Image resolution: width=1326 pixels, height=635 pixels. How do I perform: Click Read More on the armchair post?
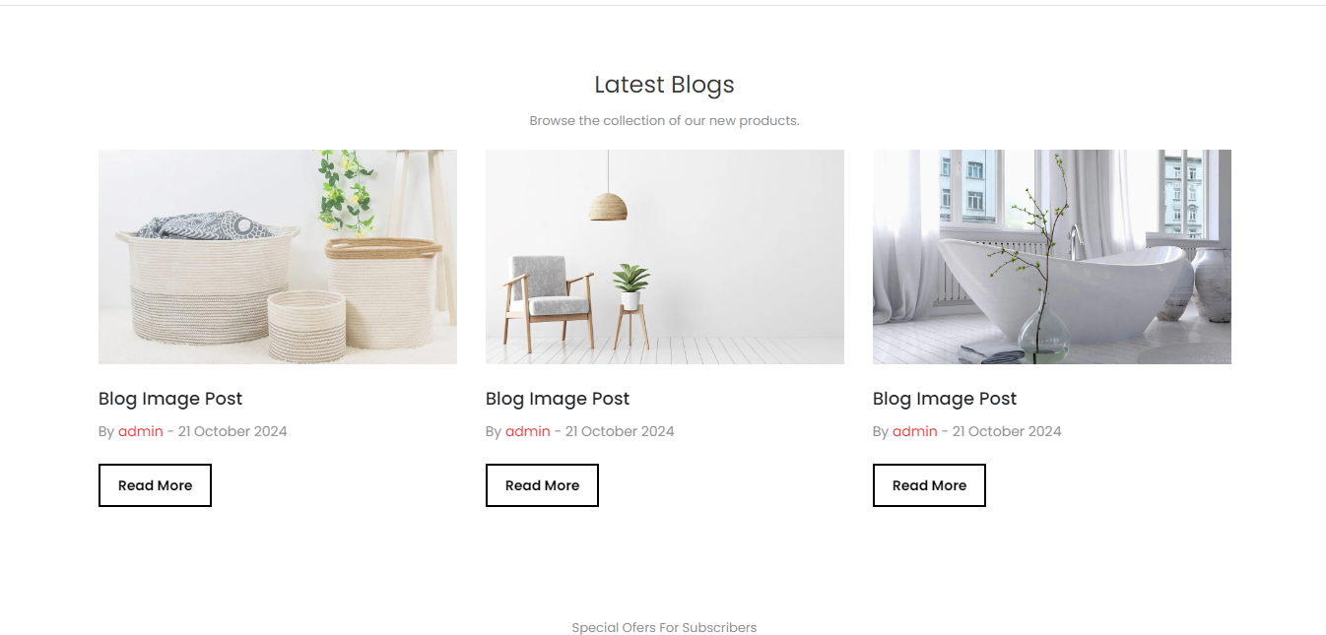542,485
